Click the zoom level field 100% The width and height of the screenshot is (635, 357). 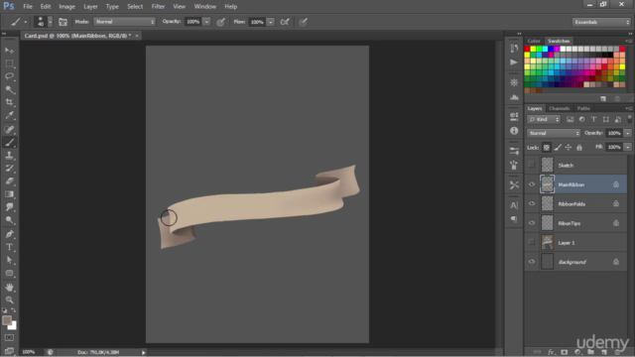coord(29,352)
